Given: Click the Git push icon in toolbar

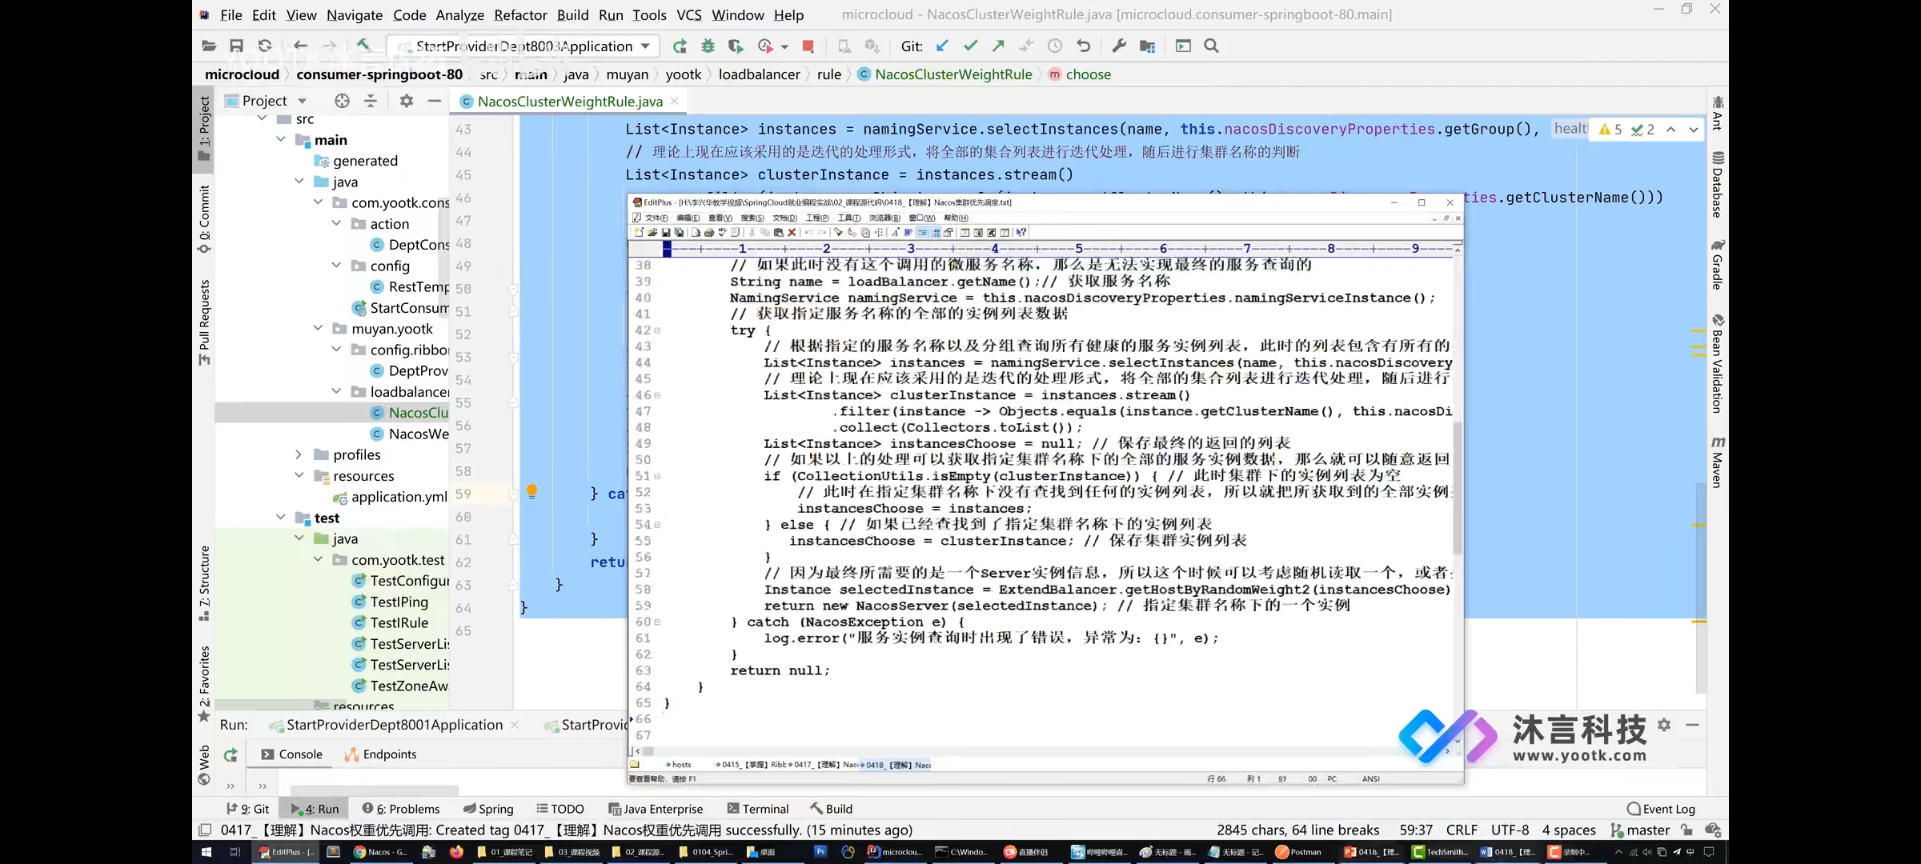Looking at the screenshot, I should click(x=998, y=46).
